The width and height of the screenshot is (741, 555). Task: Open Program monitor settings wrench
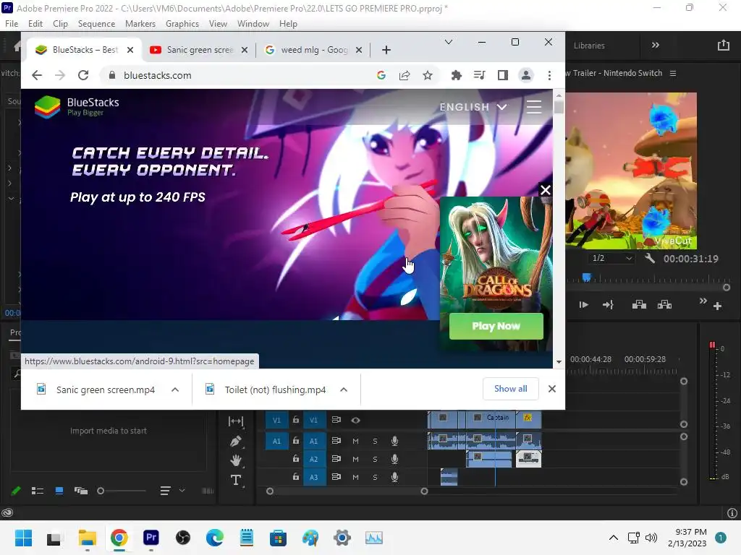pyautogui.click(x=650, y=258)
